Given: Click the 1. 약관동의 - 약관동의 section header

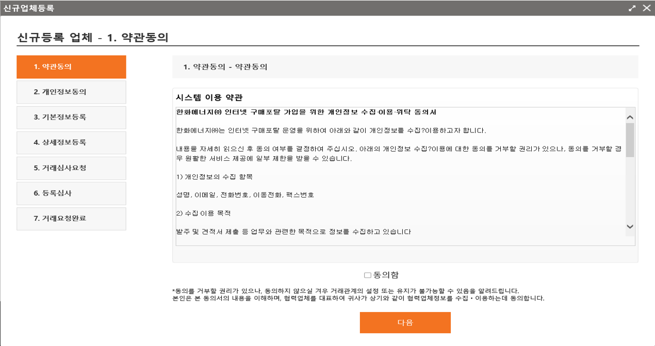Looking at the screenshot, I should point(225,67).
